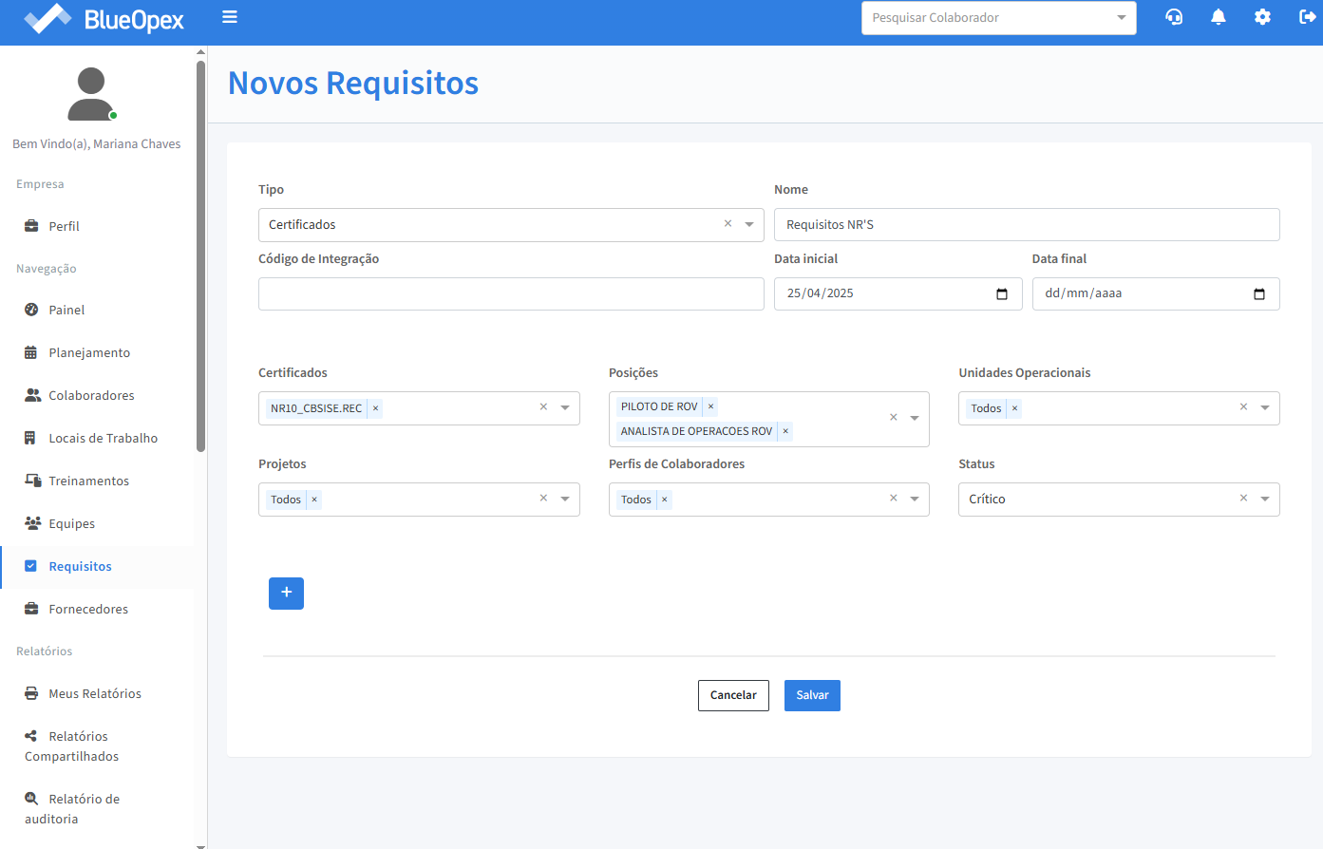
Task: Click the Equipes group icon
Action: [32, 523]
